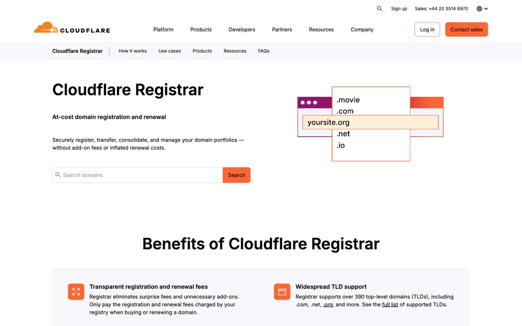Click At-cost domain registration and renewal subtitle
This screenshot has width=522, height=326.
coord(109,117)
